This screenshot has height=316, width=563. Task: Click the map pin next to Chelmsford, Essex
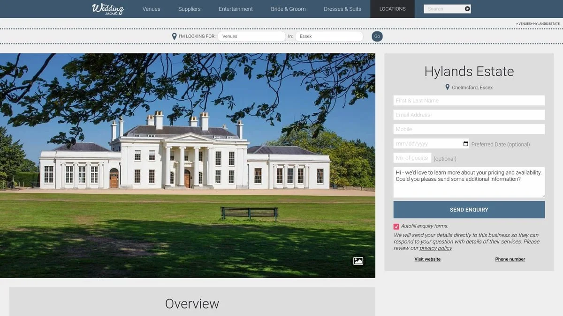(448, 87)
